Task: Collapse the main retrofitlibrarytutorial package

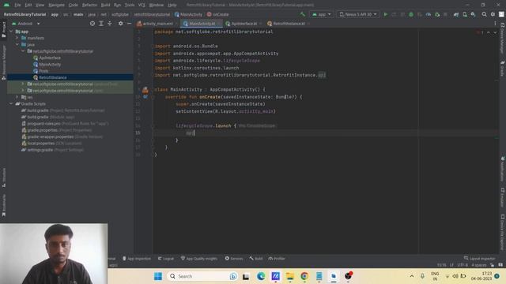Action: [23, 50]
